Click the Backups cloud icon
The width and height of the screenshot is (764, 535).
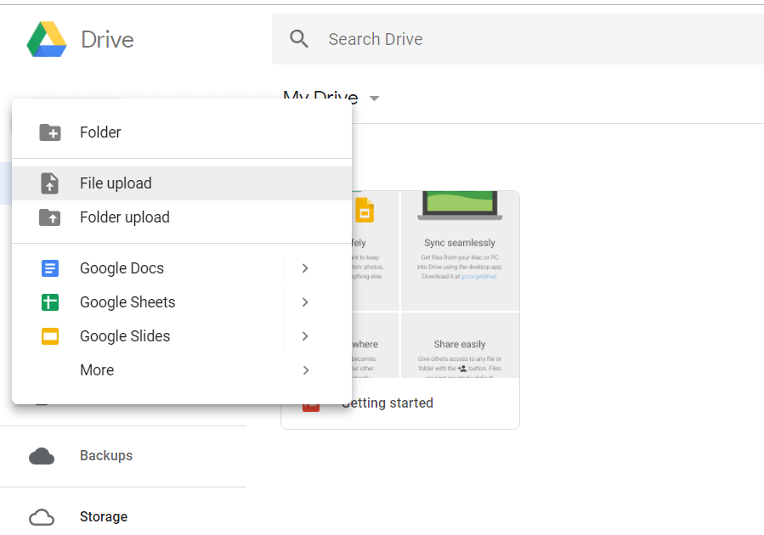click(x=42, y=456)
